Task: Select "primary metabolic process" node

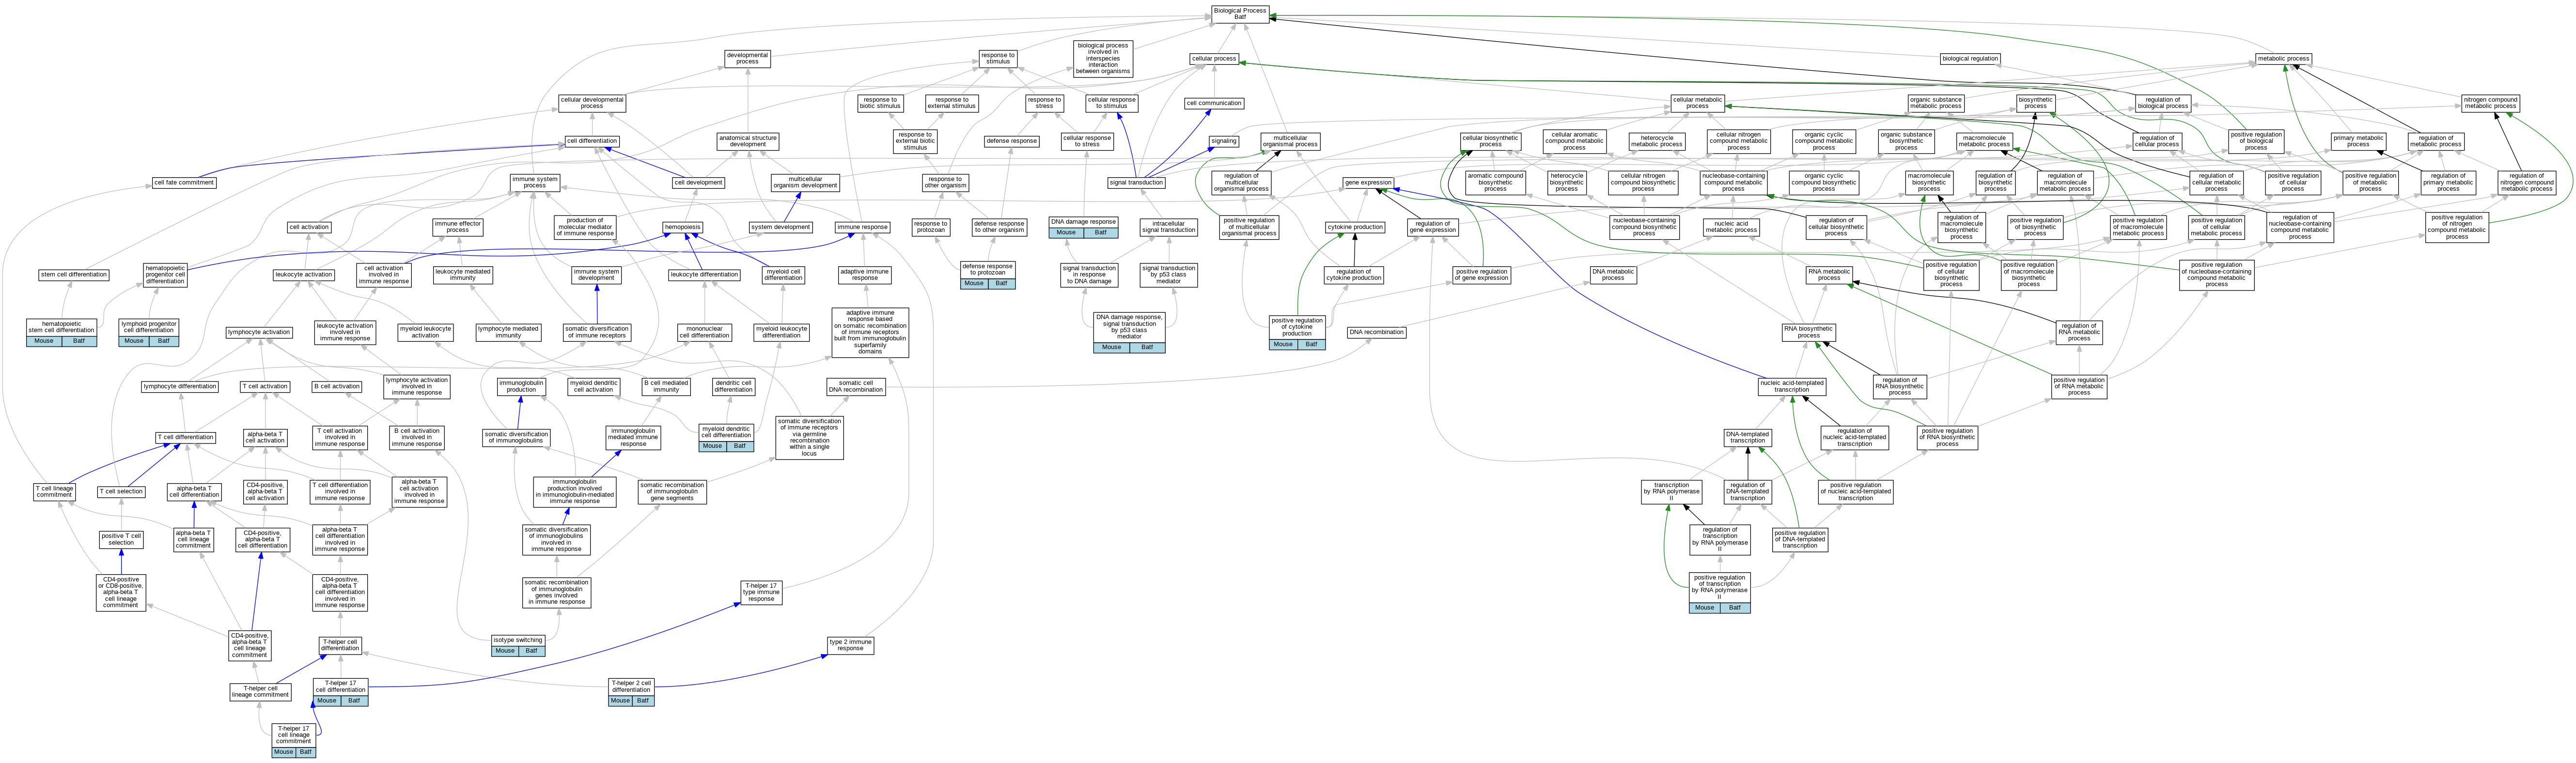Action: click(x=2358, y=141)
